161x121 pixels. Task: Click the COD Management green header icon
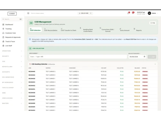(31, 23)
